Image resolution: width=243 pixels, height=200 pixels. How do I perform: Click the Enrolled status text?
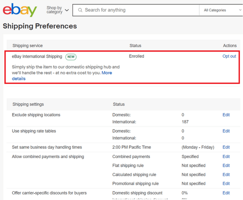137,56
